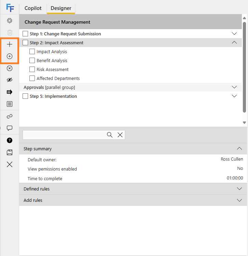Screen dimensions: 248x256
Task: Expand the Defined rules section chevron
Action: 239,189
